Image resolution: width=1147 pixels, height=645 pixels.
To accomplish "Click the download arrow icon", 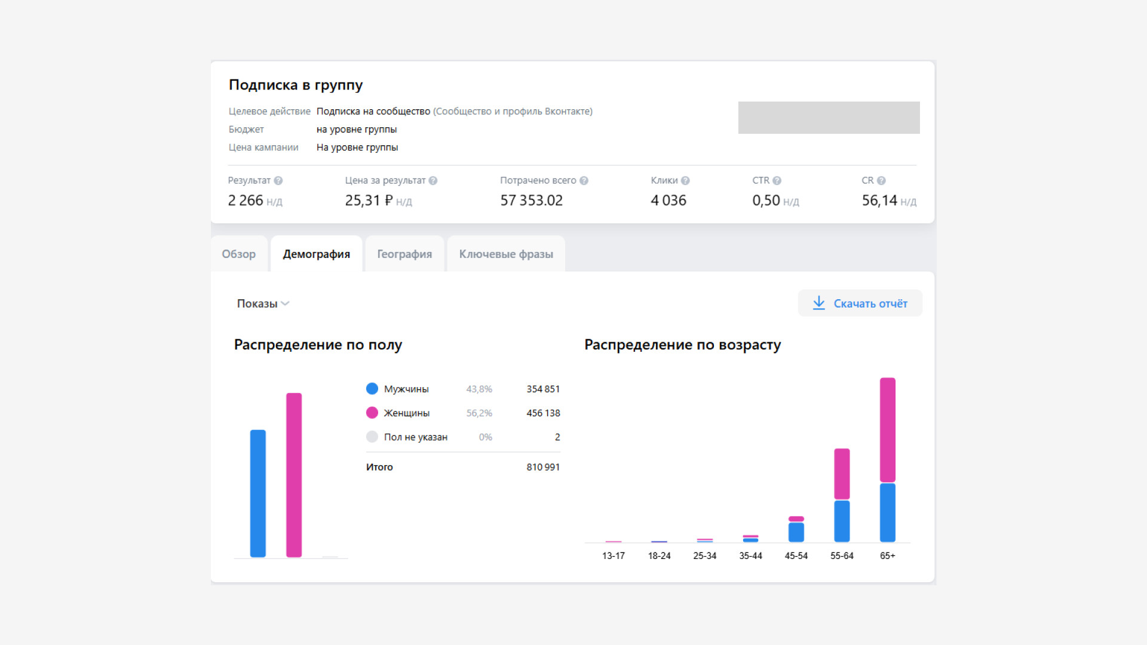I will 818,303.
